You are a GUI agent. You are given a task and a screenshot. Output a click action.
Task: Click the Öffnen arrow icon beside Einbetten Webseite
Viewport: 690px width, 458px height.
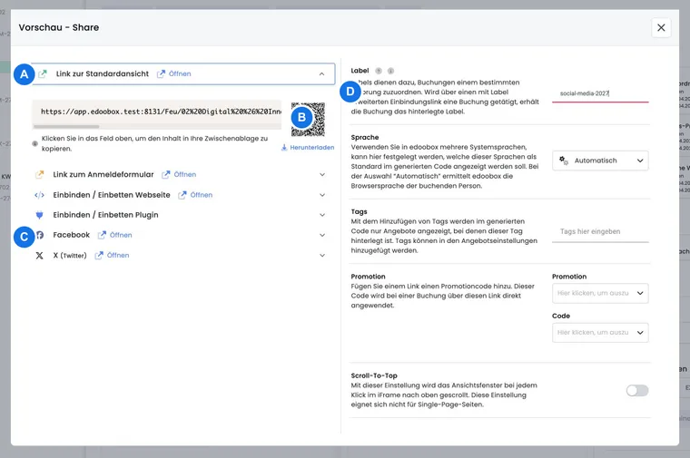pyautogui.click(x=182, y=195)
